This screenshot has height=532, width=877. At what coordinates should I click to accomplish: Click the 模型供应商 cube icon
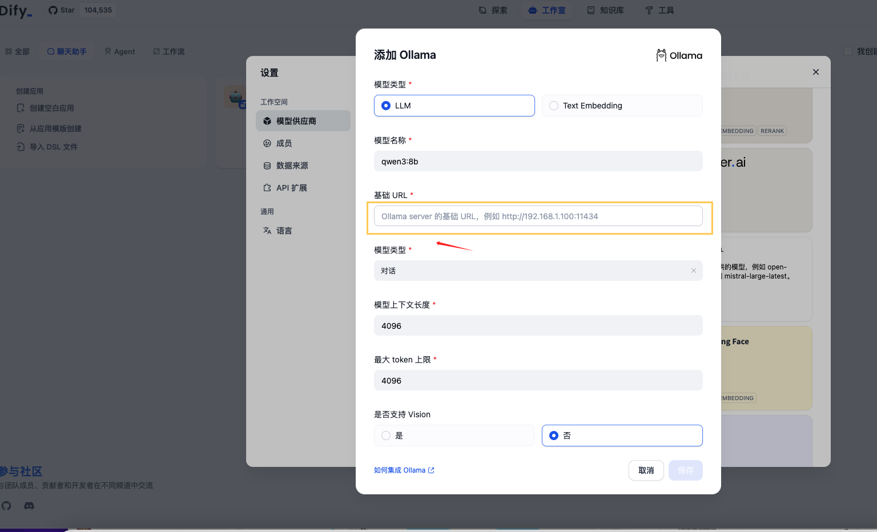click(x=267, y=121)
